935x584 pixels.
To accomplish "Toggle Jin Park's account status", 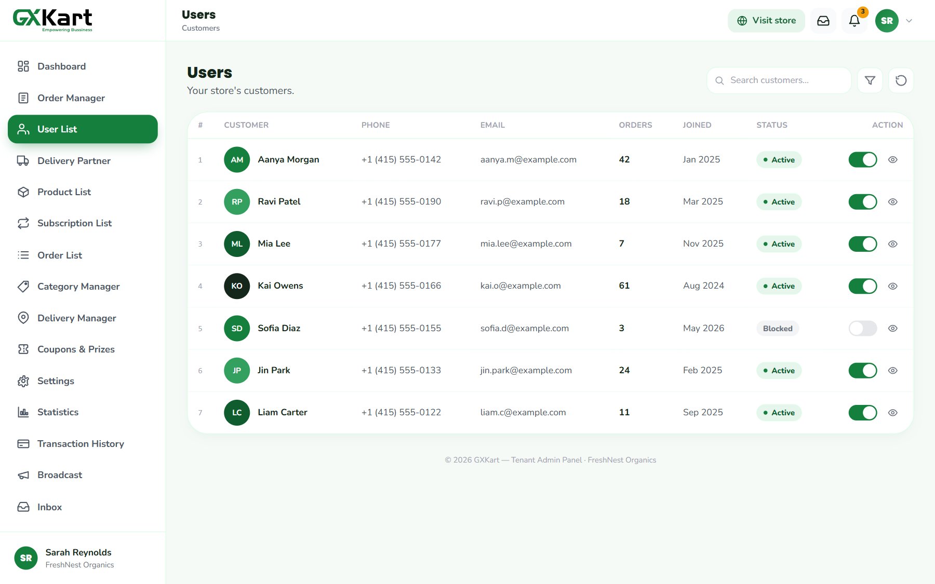I will coord(863,371).
